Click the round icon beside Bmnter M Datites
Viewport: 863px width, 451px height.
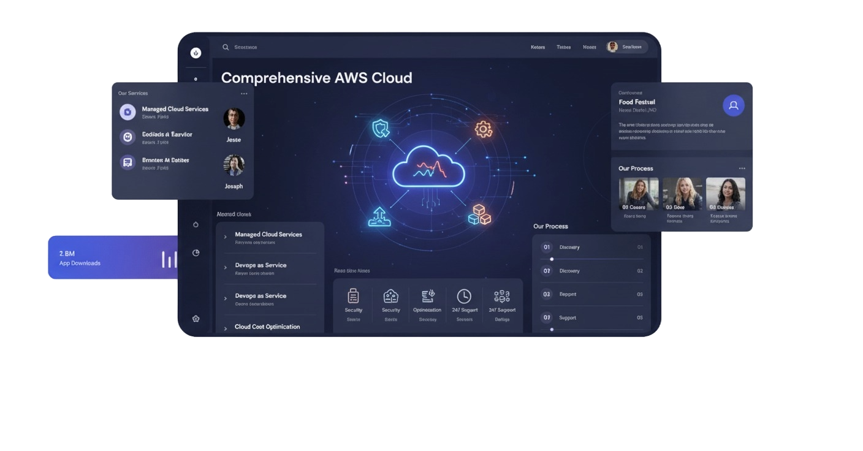coord(127,162)
